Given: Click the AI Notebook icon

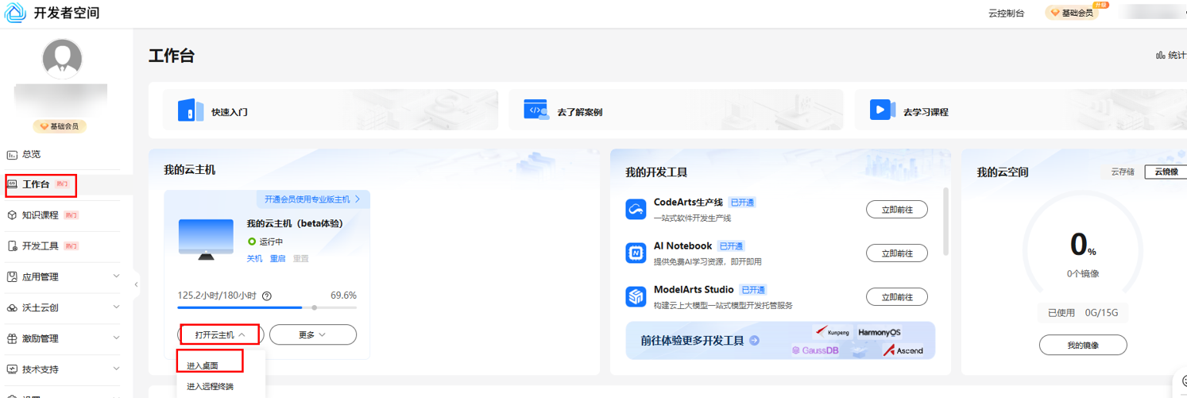Looking at the screenshot, I should click(636, 253).
